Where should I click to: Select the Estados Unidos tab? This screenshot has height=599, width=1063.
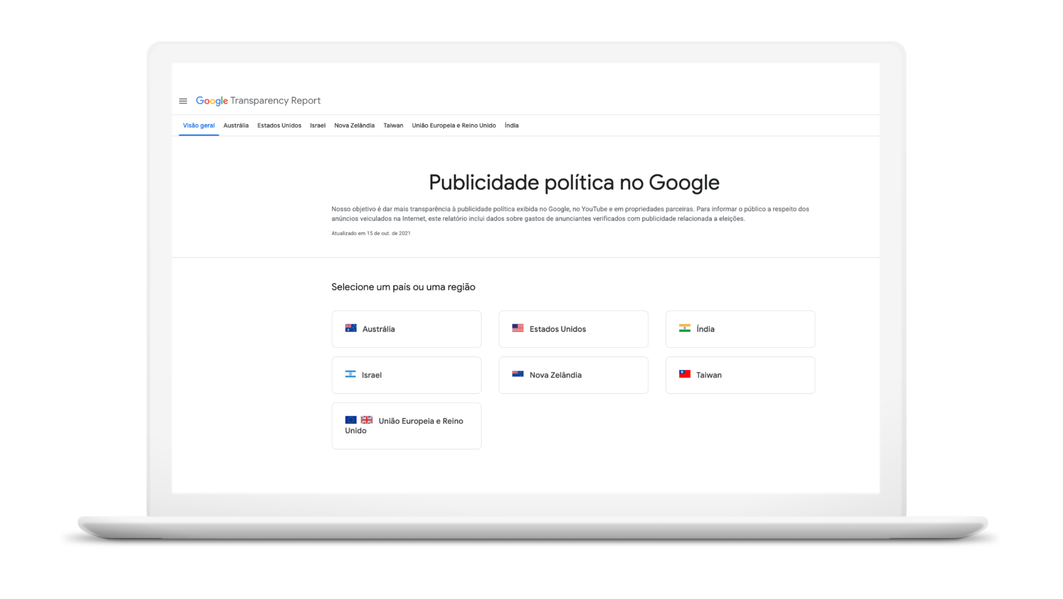(279, 126)
